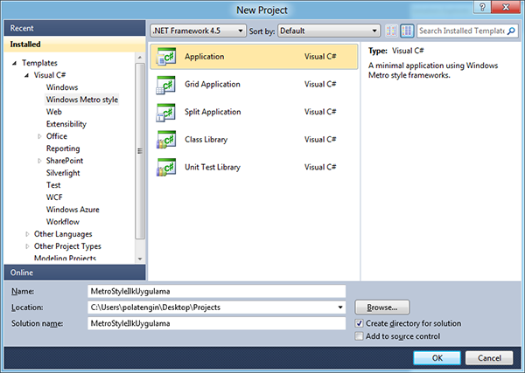Select the Unit Test Library template icon
This screenshot has height=373, width=525.
166,168
